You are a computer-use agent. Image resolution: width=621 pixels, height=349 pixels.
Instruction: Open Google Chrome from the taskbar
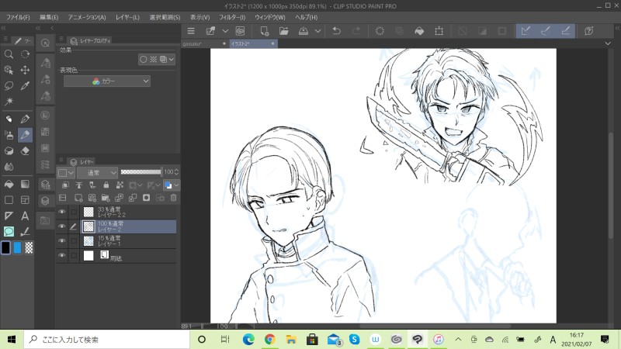click(x=269, y=339)
